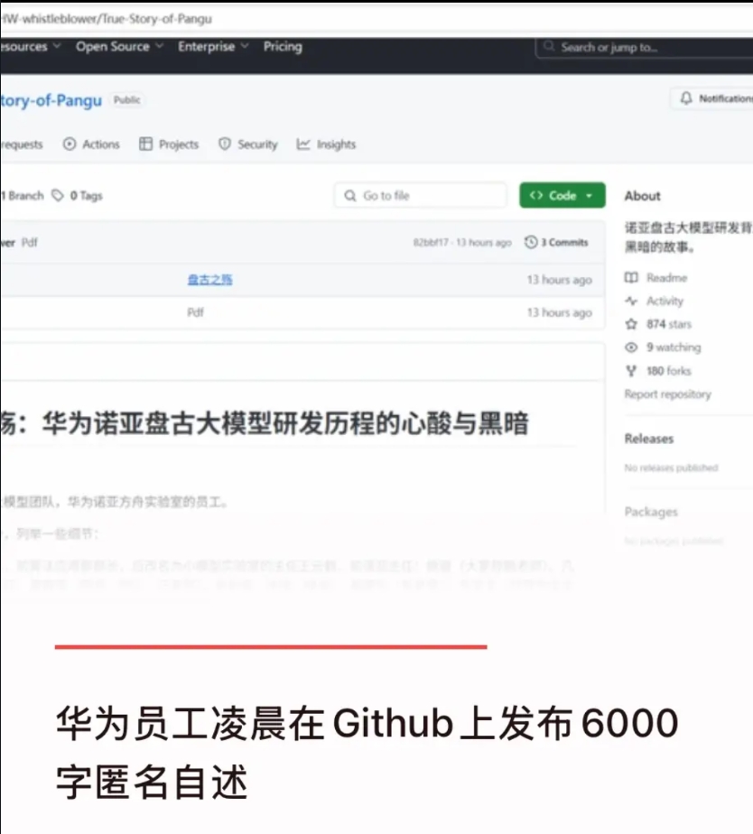Screen dimensions: 753x834
Task: Open the 1 Branch link
Action: 23,196
